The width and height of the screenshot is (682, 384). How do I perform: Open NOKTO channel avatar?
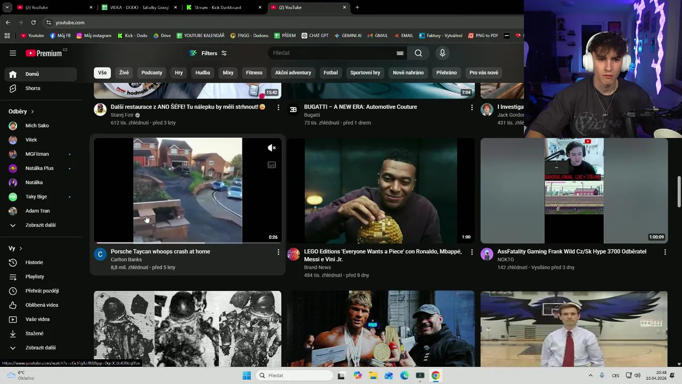pyautogui.click(x=487, y=254)
